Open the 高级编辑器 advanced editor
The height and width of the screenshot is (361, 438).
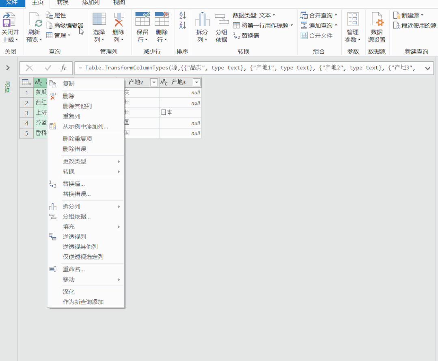pyautogui.click(x=65, y=26)
